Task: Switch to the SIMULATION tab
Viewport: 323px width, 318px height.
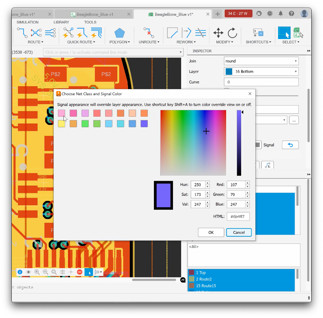Action: [27, 22]
